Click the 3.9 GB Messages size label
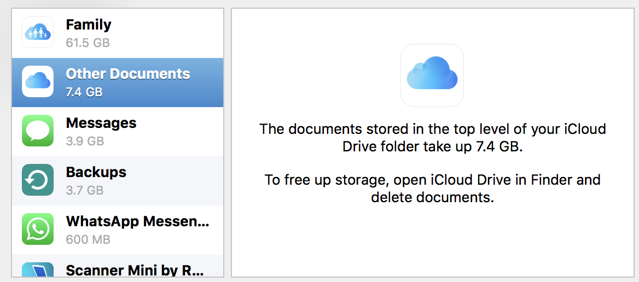The height and width of the screenshot is (282, 639). point(84,141)
